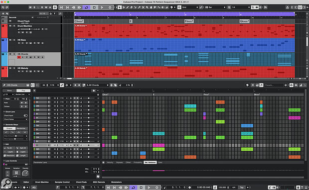Switch to Gate parameter tab

pos(160,163)
